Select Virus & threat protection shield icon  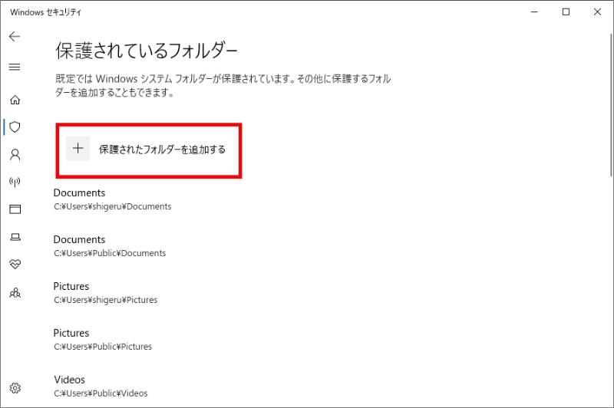(15, 127)
